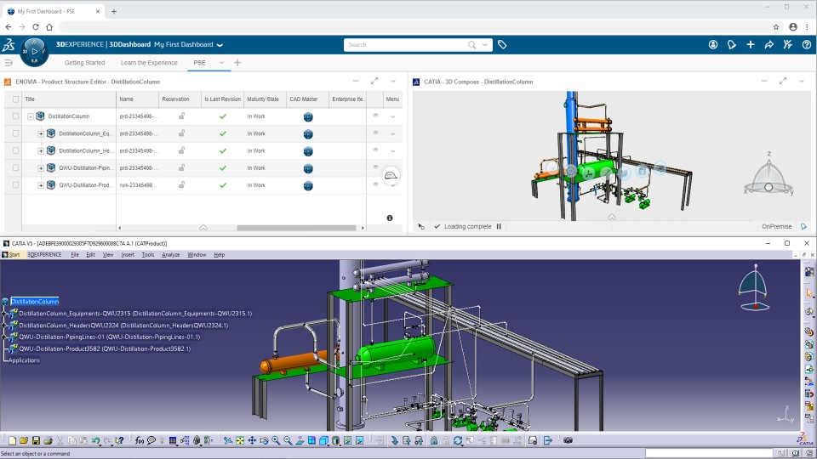
Task: Open row menu chevron for DistillationColumn
Action: (393, 117)
